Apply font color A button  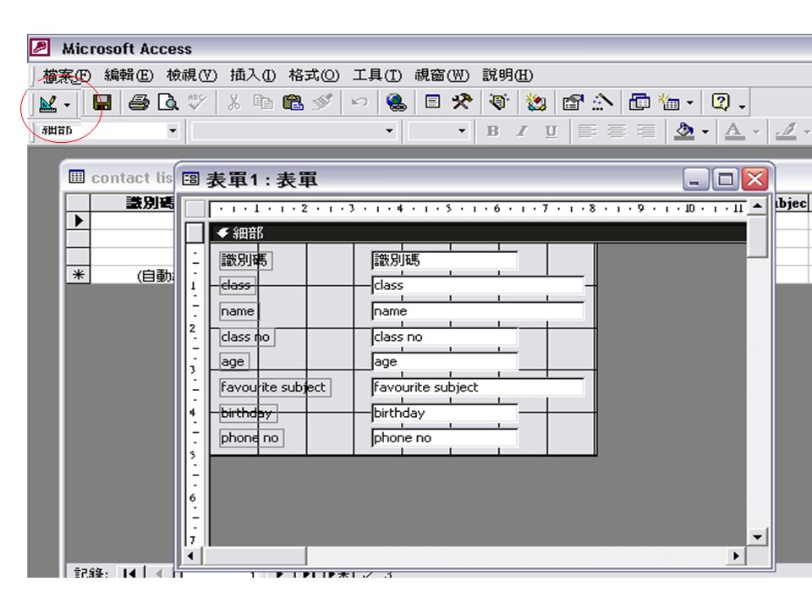(x=734, y=132)
